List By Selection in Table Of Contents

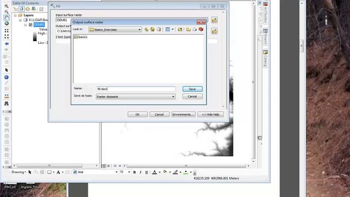click(x=34, y=9)
